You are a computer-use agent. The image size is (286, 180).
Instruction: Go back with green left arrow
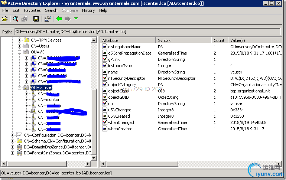pos(59,19)
